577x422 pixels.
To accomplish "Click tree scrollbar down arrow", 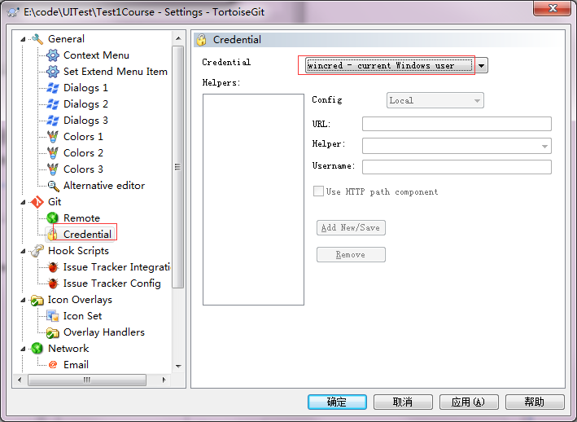I will (178, 366).
